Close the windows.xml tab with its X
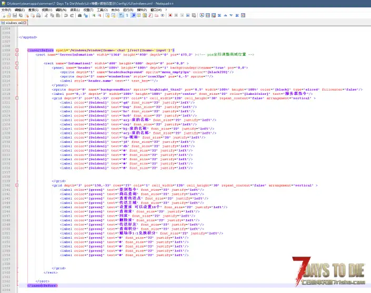 [x=25, y=23]
